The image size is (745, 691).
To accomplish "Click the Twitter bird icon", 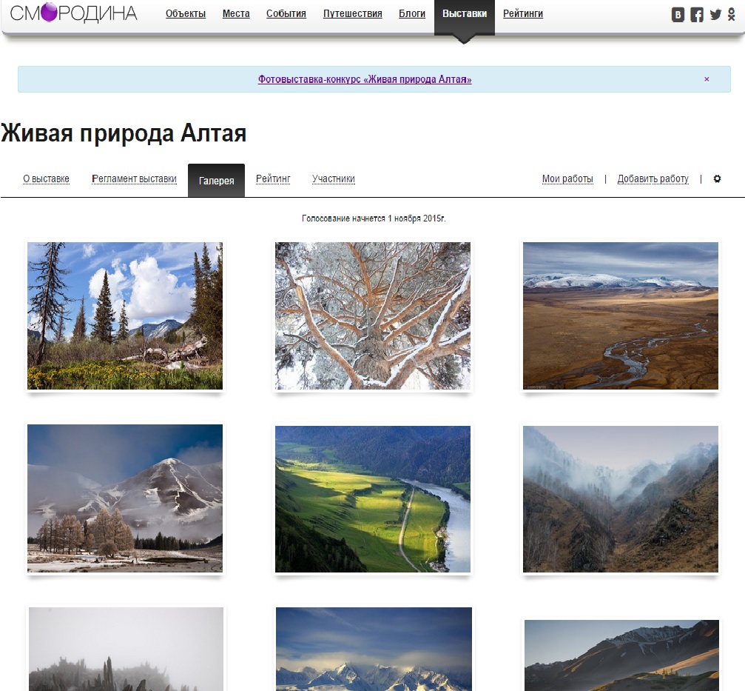I will click(715, 14).
